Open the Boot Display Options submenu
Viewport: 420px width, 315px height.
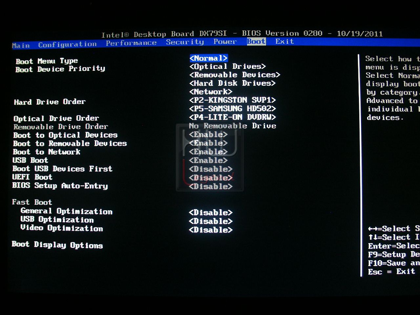(x=57, y=245)
